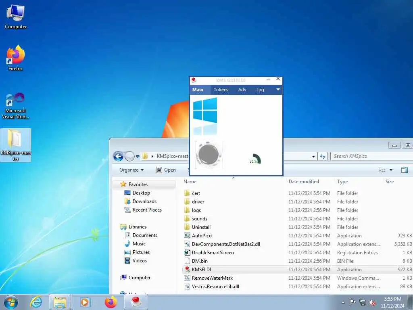The height and width of the screenshot is (310, 413).
Task: Click the taskbar clock showing 5:55 PM
Action: click(x=392, y=302)
